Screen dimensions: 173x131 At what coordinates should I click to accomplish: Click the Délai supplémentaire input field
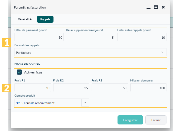point(90,37)
